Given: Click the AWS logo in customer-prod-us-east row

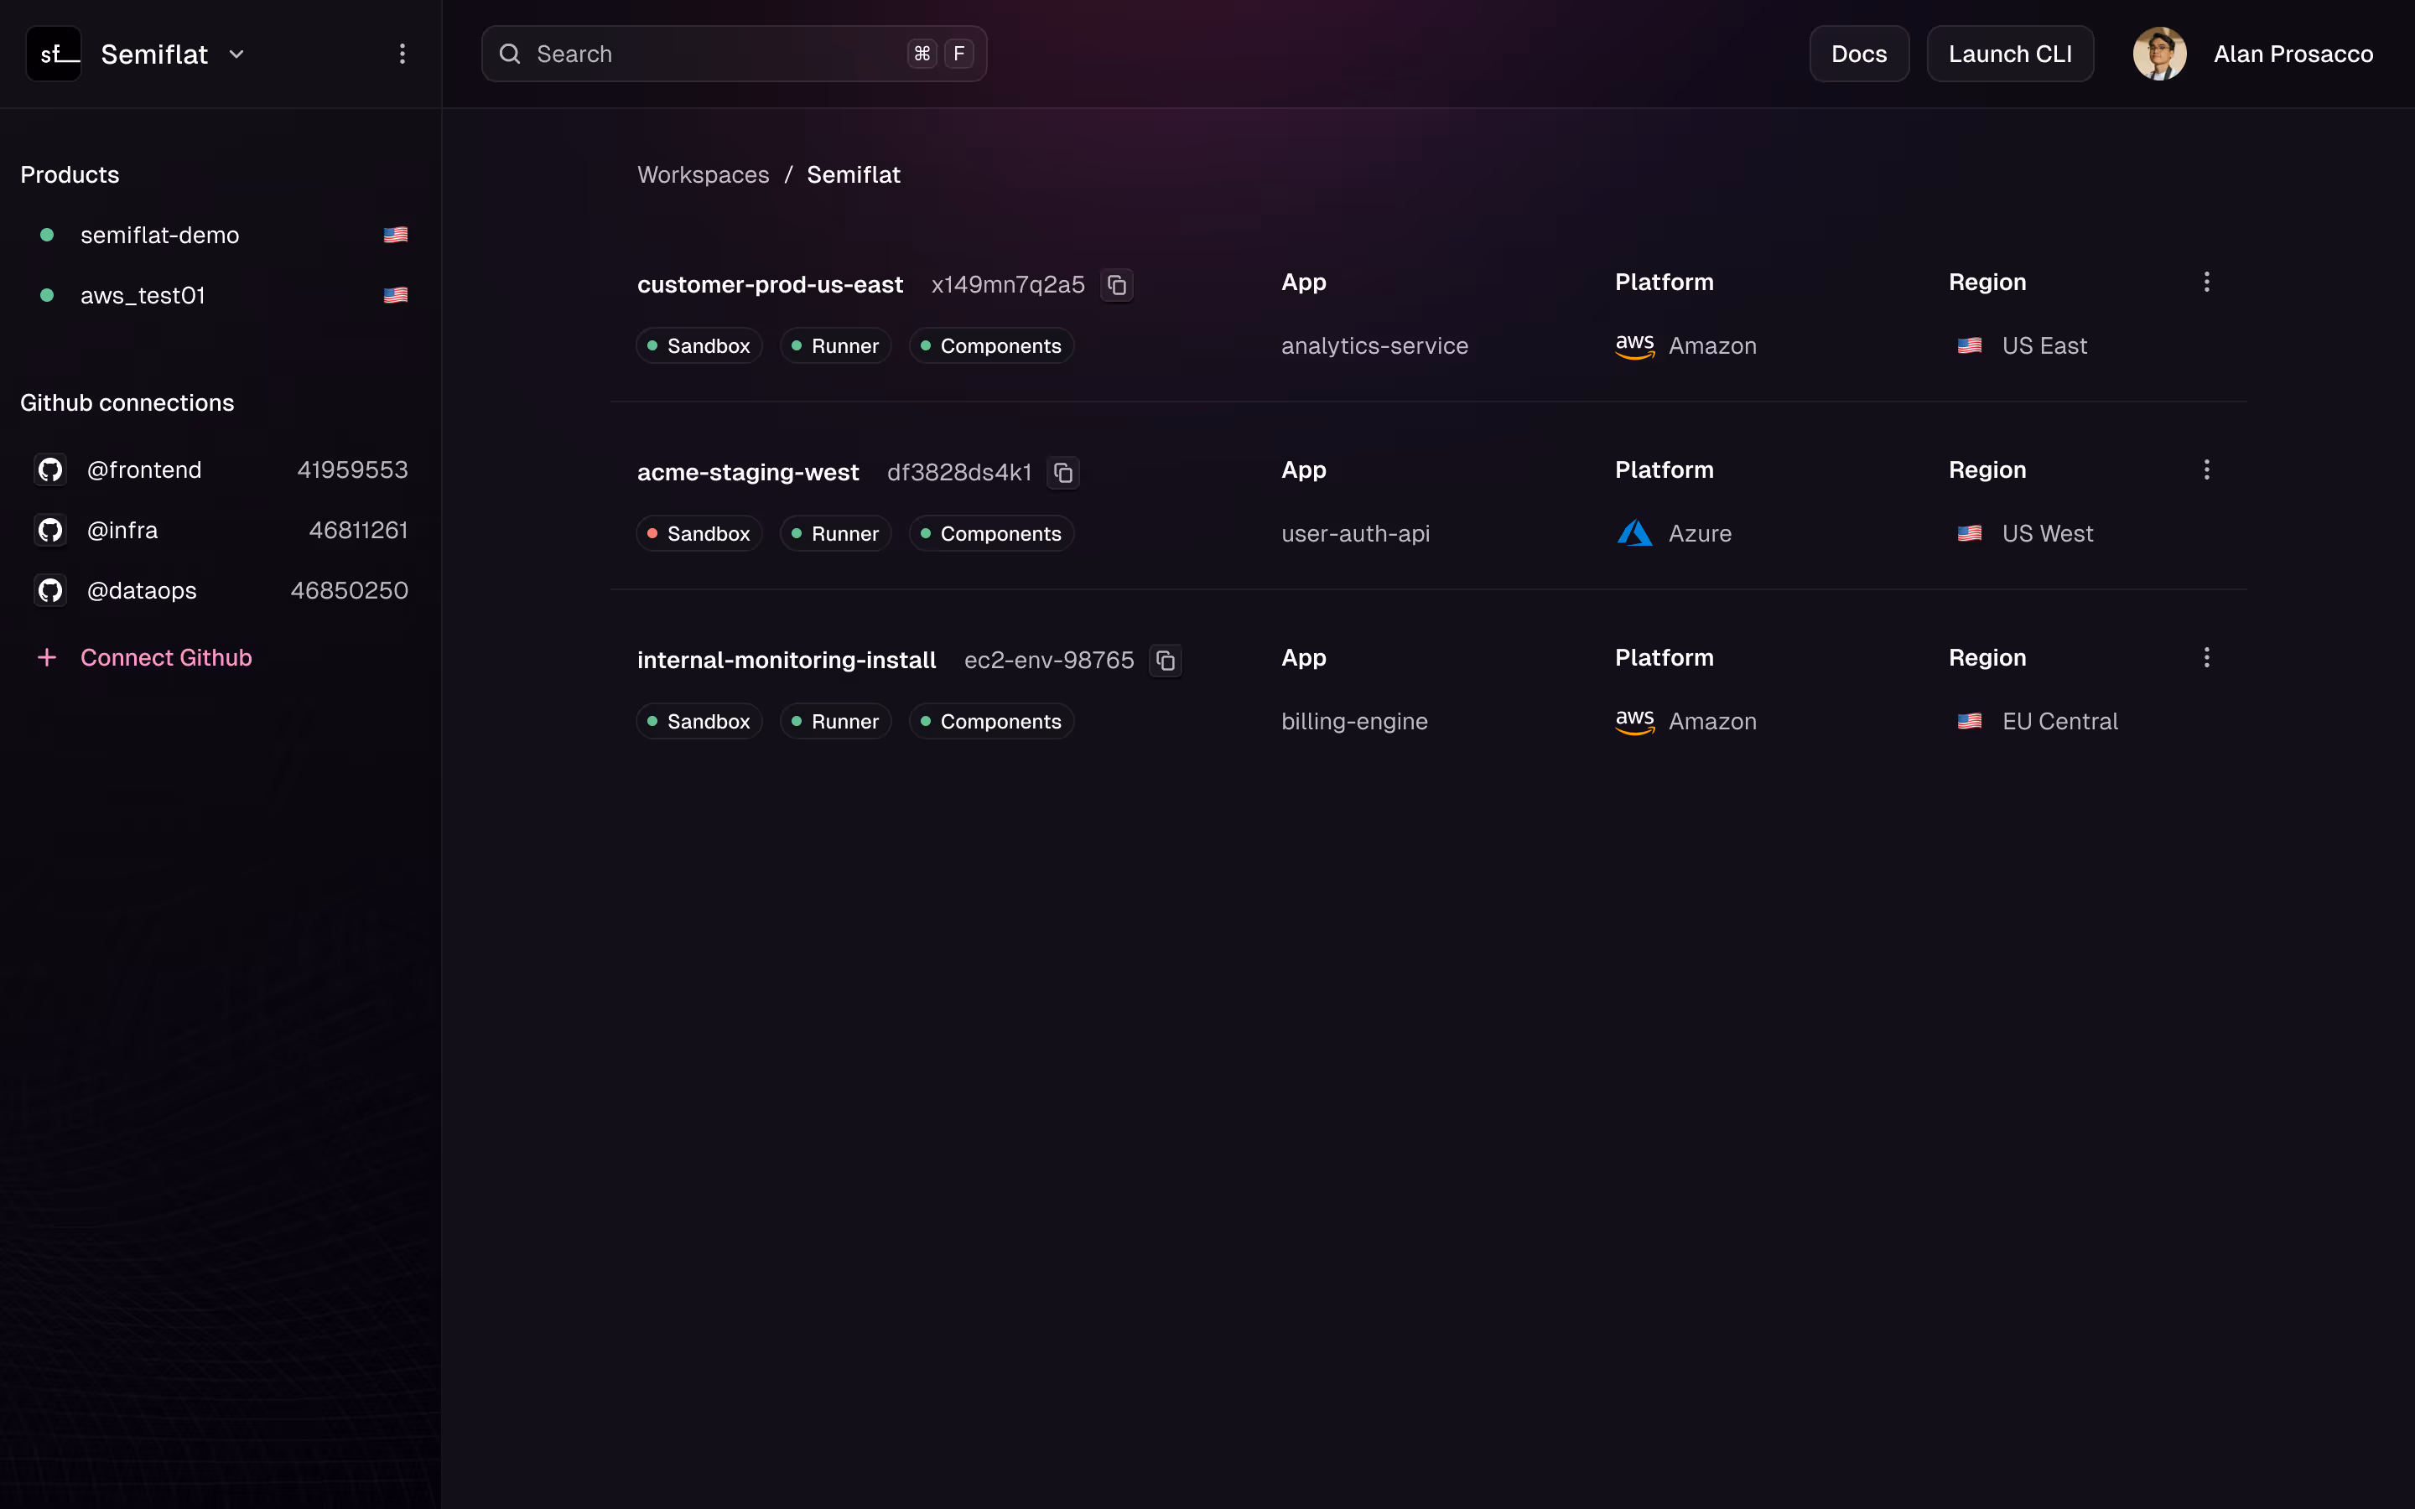Looking at the screenshot, I should click(x=1634, y=346).
